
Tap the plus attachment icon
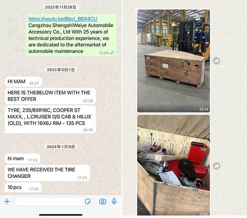(x=7, y=201)
